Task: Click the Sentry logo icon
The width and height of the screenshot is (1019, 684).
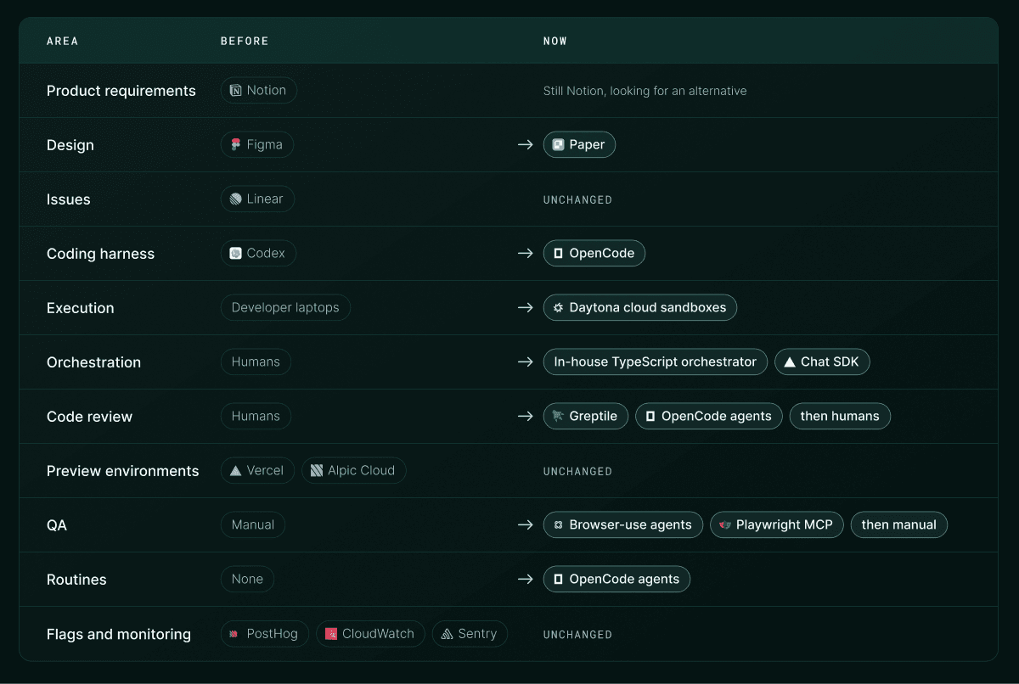Action: click(448, 634)
